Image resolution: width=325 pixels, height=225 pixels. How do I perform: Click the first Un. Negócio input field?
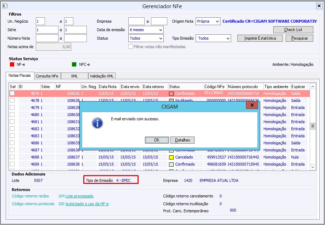[x=40, y=21]
